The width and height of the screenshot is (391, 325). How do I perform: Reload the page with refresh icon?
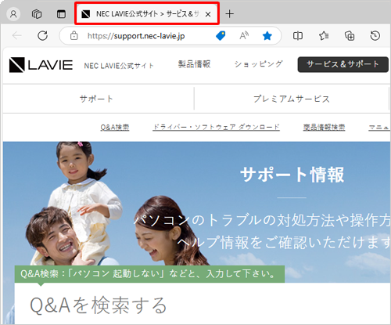tap(42, 36)
